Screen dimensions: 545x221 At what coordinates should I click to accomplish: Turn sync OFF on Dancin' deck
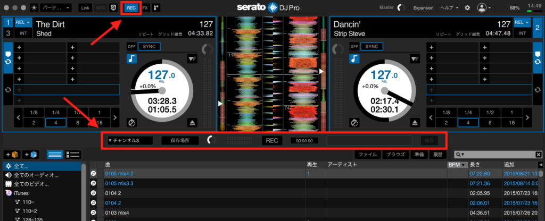(x=354, y=47)
